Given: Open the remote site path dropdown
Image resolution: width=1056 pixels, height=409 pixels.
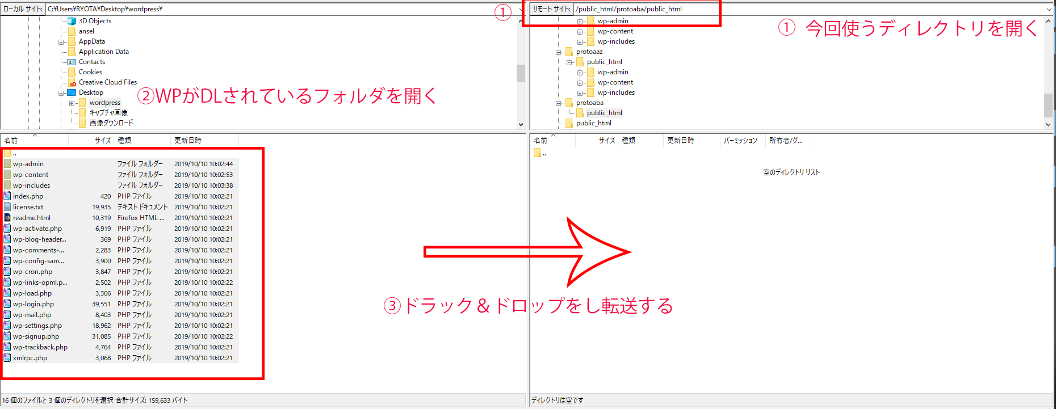Looking at the screenshot, I should click(x=1048, y=9).
